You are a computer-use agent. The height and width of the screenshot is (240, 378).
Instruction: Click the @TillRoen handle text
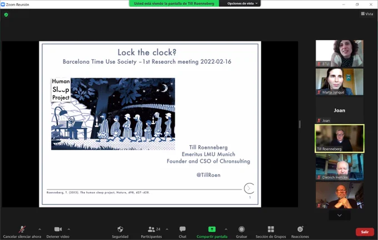tap(208, 175)
